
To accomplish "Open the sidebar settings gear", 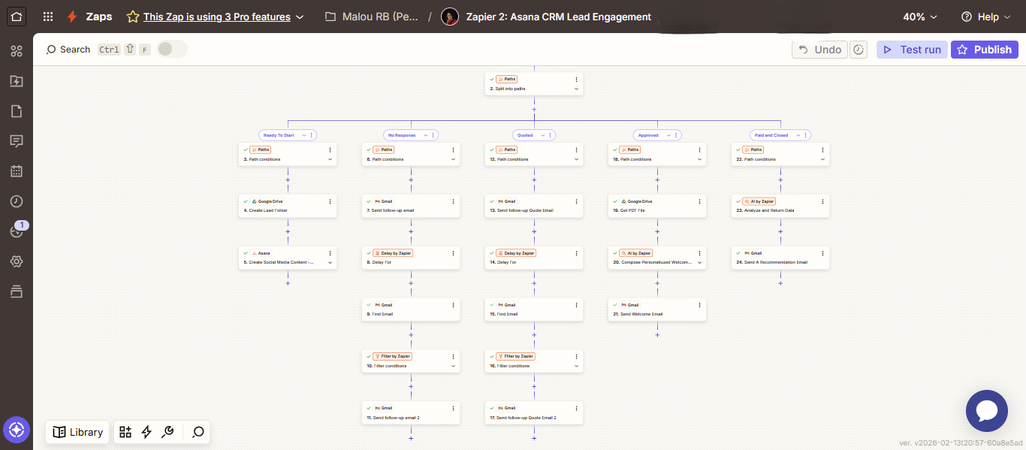I will pos(17,261).
